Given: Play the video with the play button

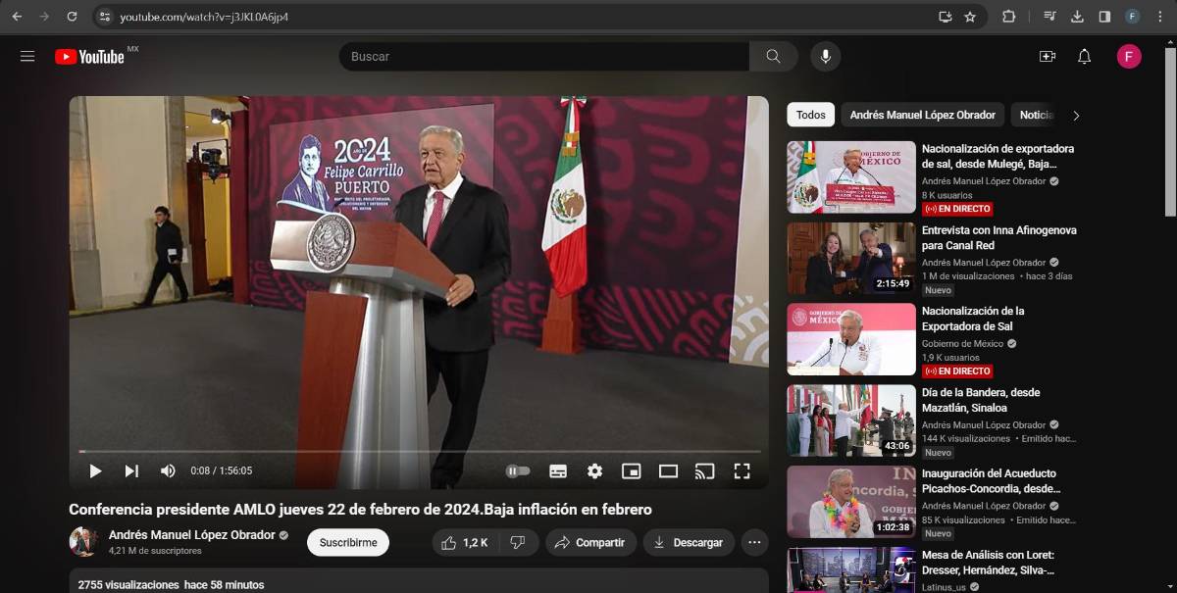Looking at the screenshot, I should pyautogui.click(x=95, y=471).
